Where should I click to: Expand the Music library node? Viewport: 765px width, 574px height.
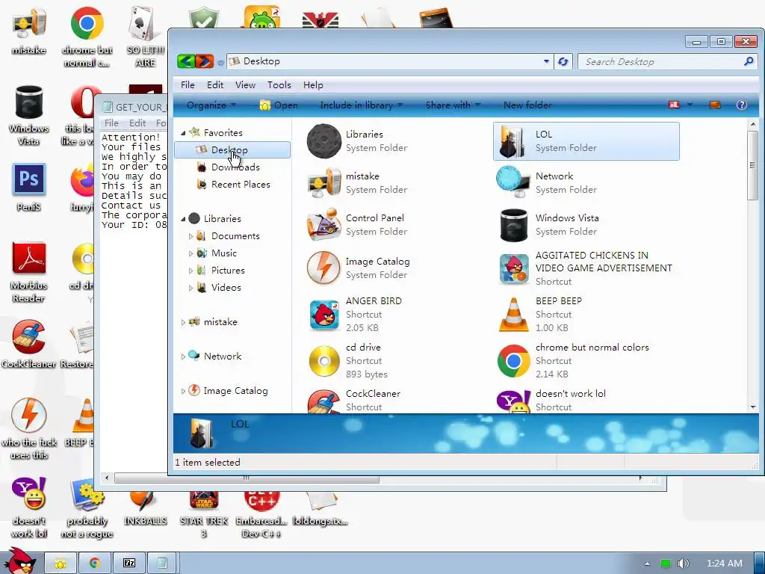(x=191, y=253)
